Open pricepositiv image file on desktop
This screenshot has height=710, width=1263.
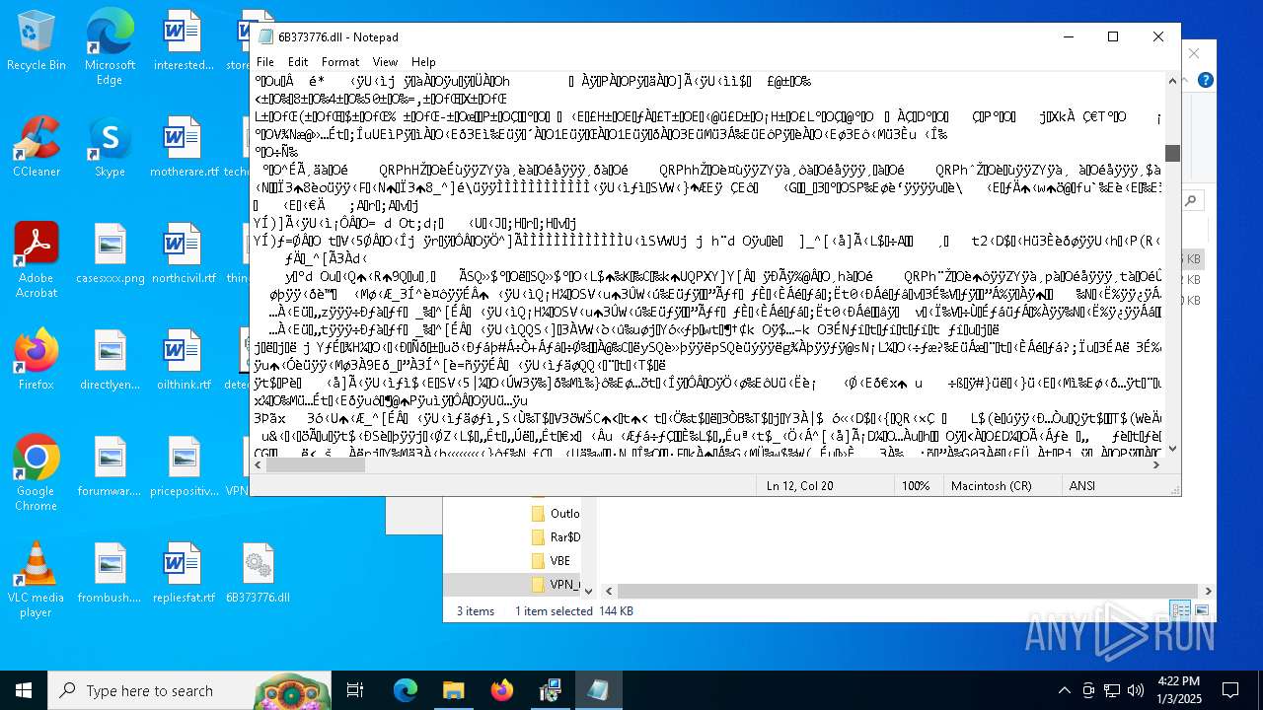pos(184,467)
